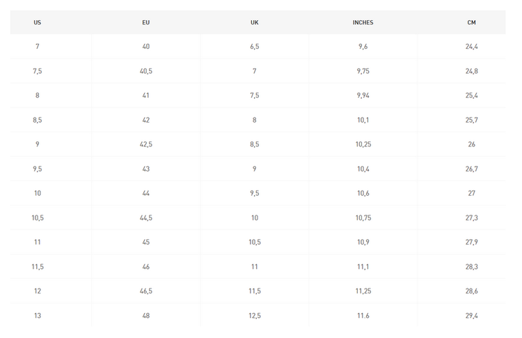
Task: Select EU size 40,5 cell
Action: [146, 71]
